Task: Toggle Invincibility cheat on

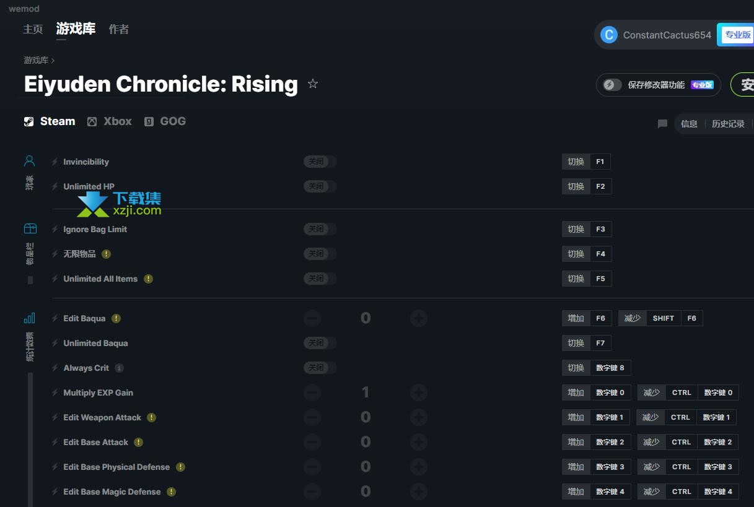Action: [x=320, y=162]
